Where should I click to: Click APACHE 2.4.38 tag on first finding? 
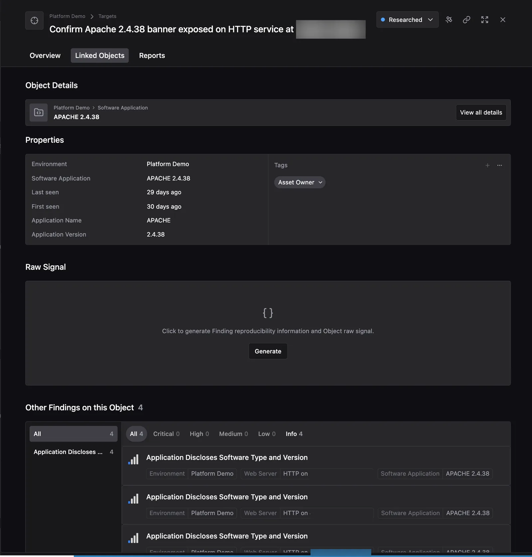pyautogui.click(x=467, y=473)
